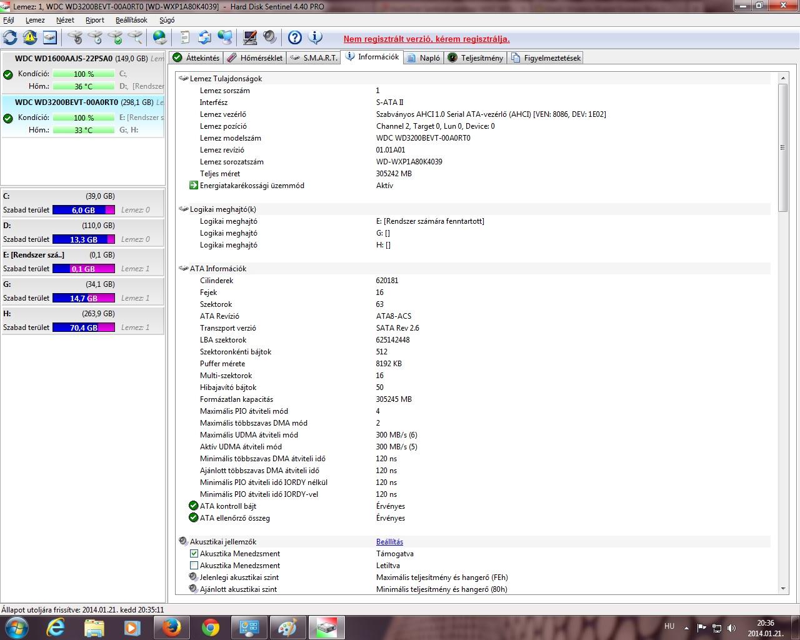Collapse the Lemez Tulajdonságok section
The height and width of the screenshot is (640, 800).
click(x=184, y=79)
